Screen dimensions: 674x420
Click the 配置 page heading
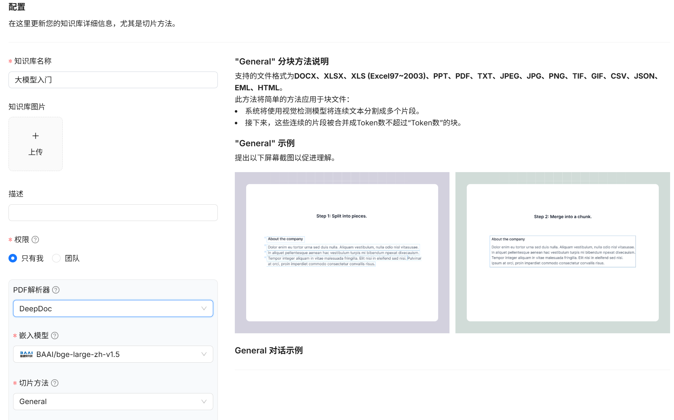point(17,7)
